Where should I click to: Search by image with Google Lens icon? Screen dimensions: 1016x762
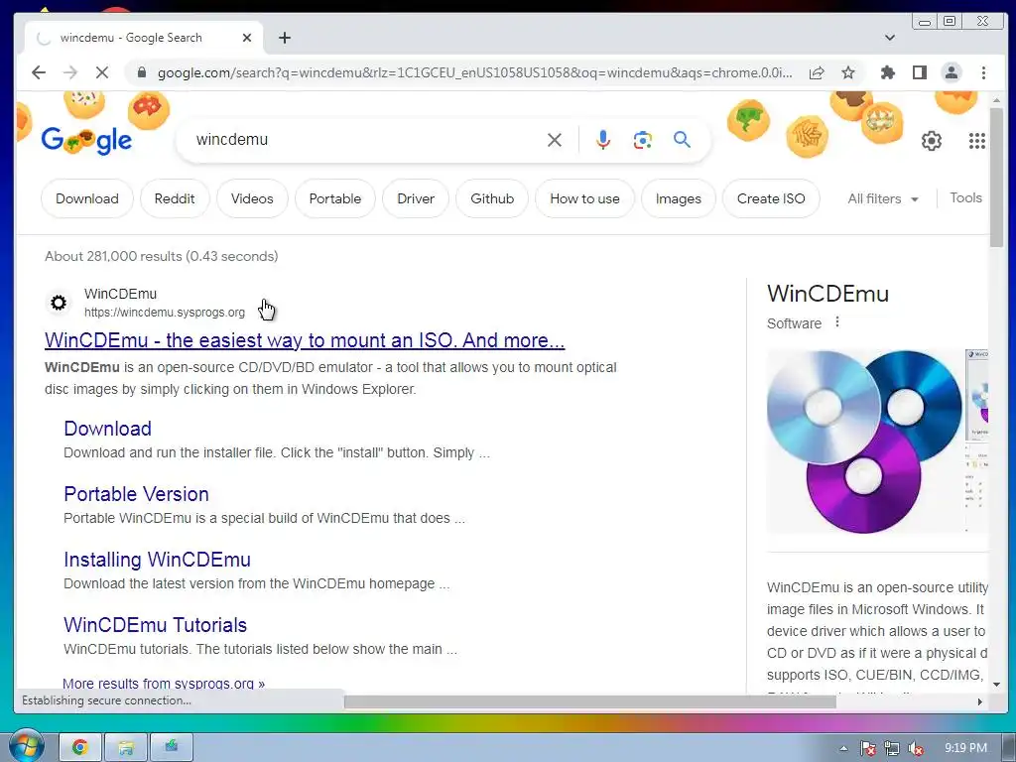tap(642, 139)
